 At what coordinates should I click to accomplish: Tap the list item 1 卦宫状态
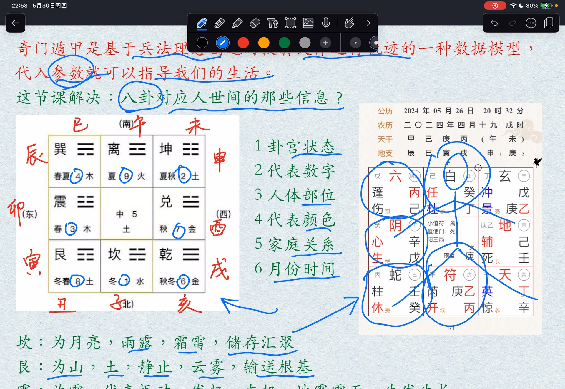[295, 146]
